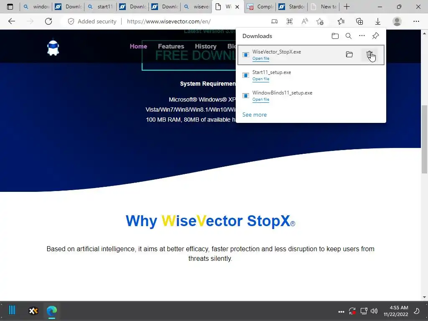The image size is (428, 321).
Task: Start Read aloud from address bar
Action: coord(305,21)
